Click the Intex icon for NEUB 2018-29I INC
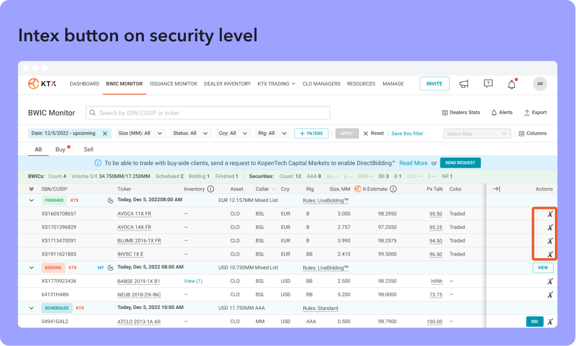Screen dimensions: 576x346 (550, 295)
